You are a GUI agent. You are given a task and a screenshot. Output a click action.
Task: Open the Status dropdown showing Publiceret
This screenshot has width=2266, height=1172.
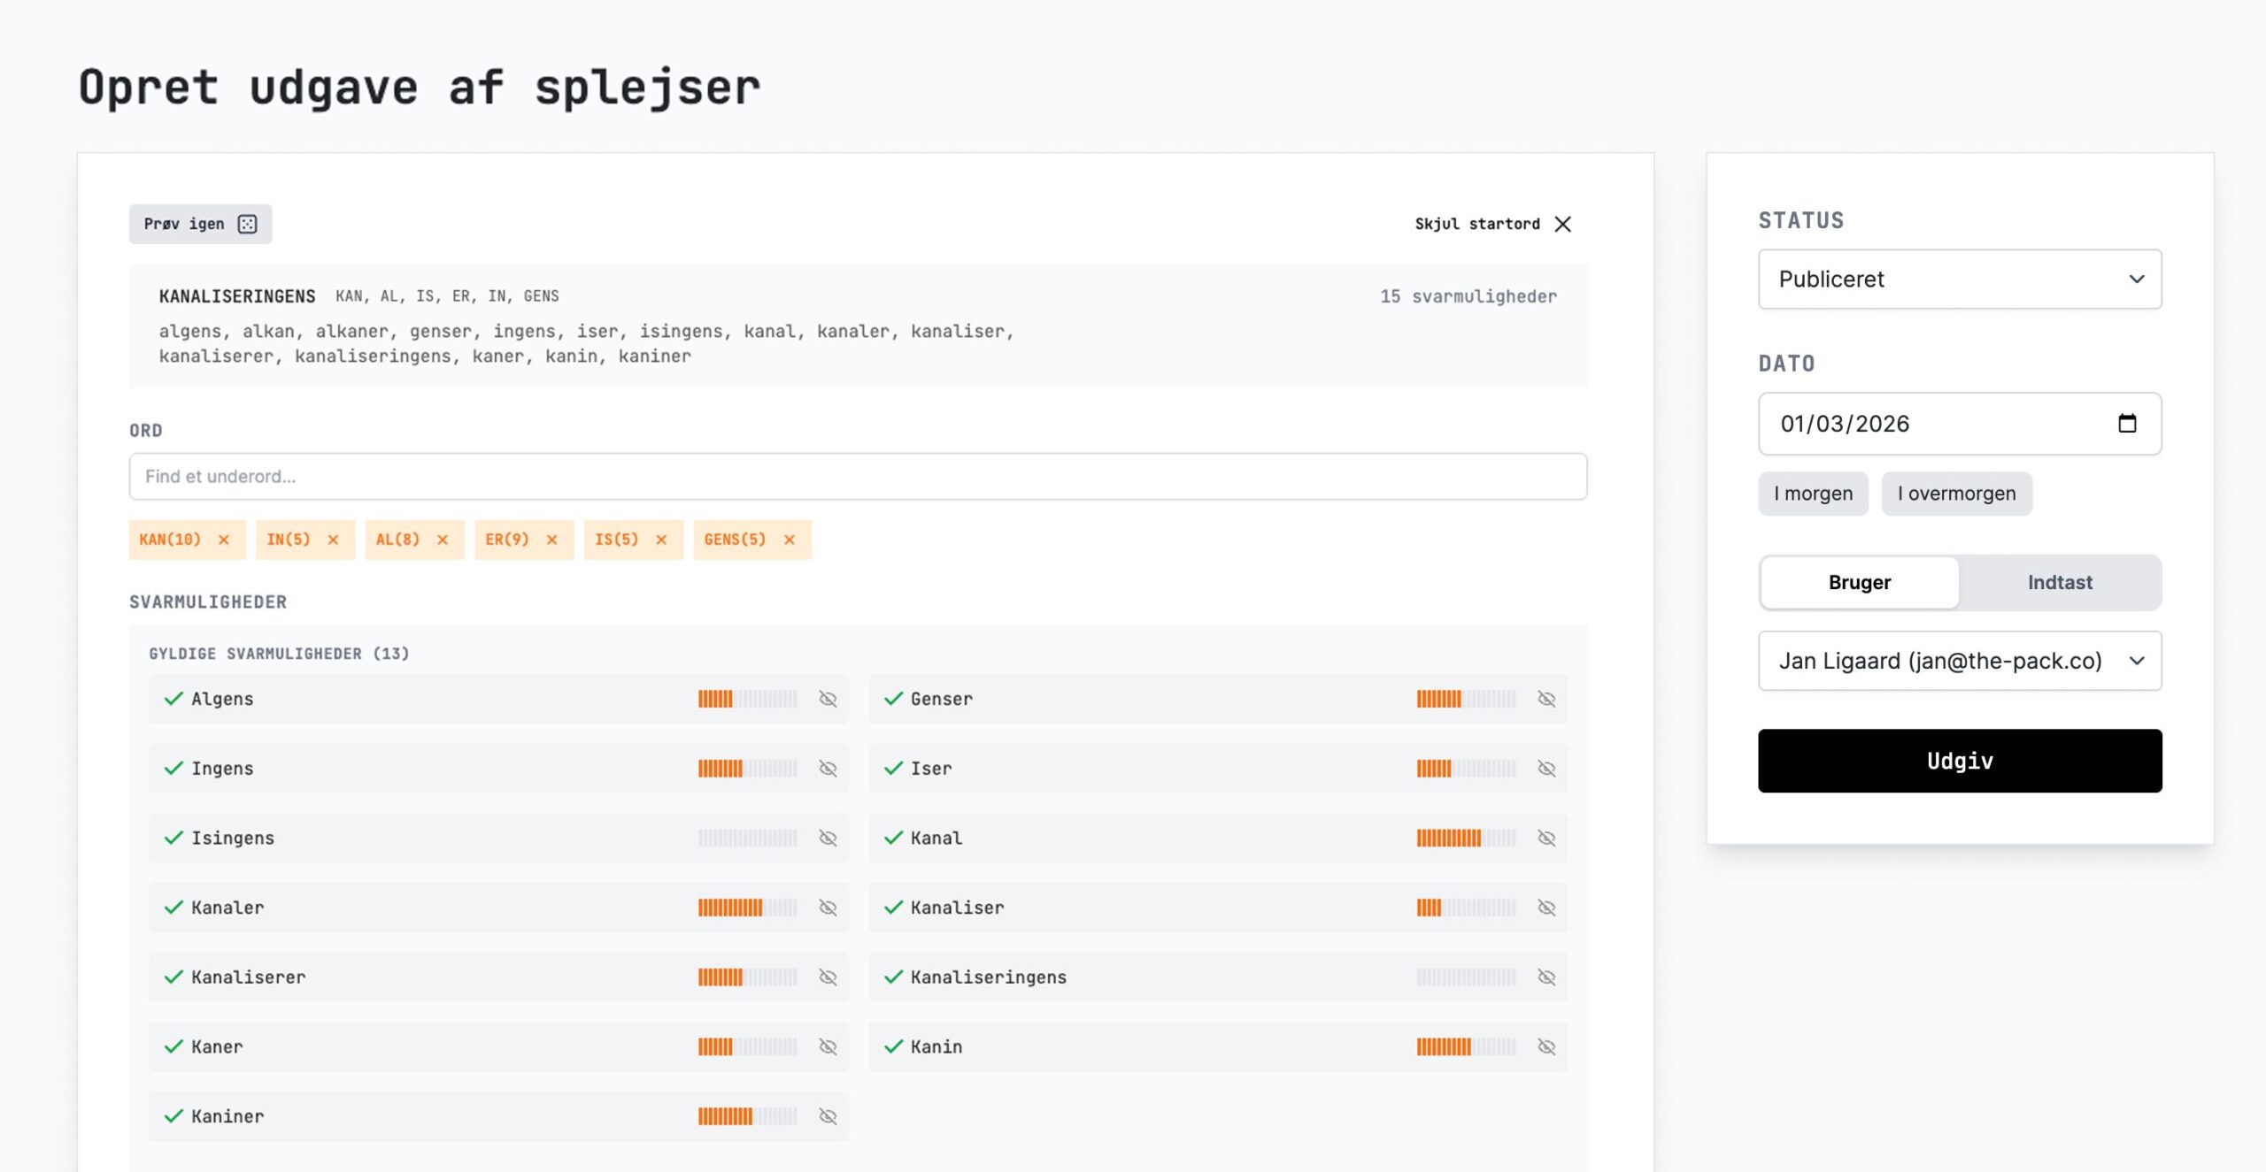click(x=1959, y=280)
